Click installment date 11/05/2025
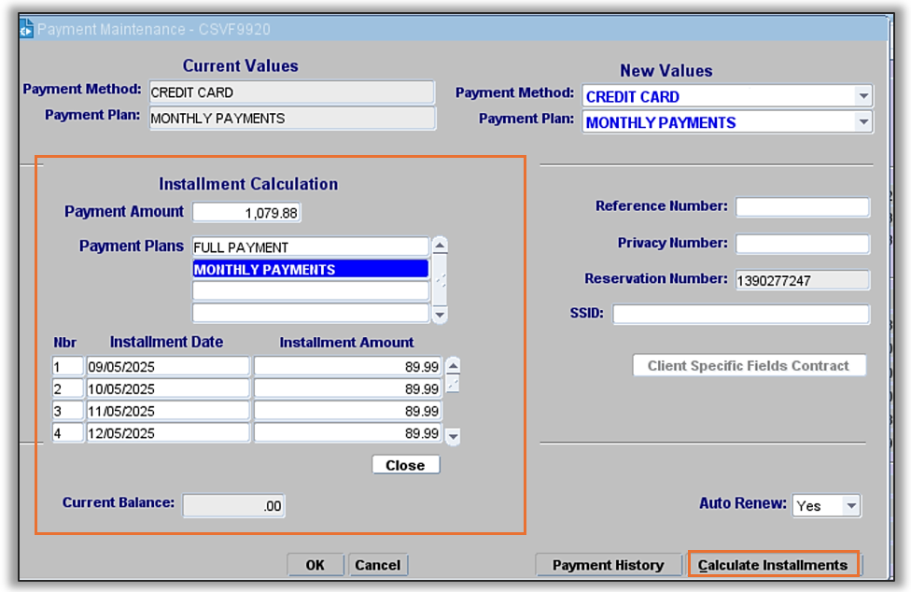The image size is (911, 592). [x=168, y=411]
